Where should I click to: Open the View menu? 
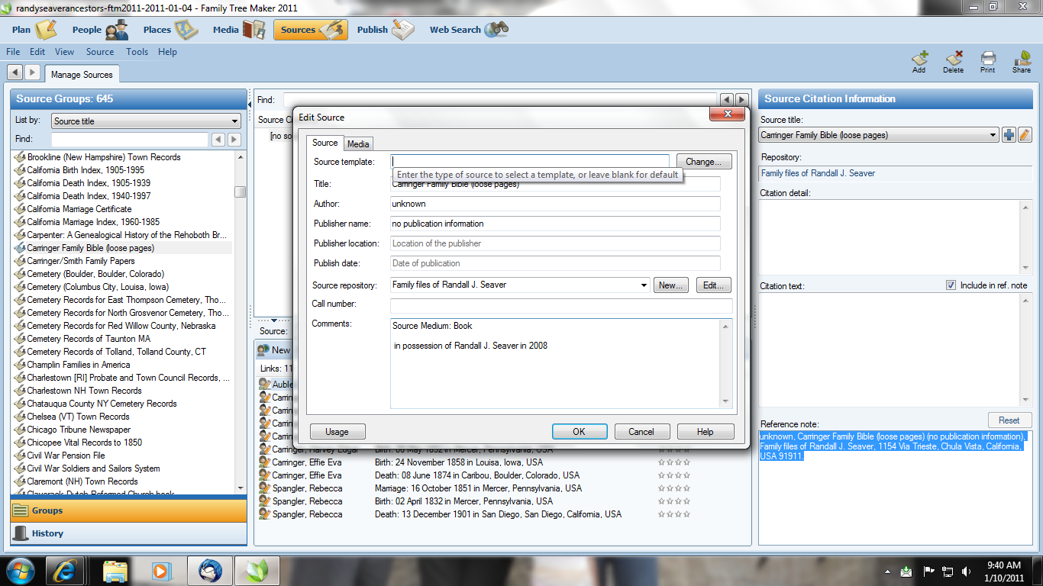click(65, 52)
